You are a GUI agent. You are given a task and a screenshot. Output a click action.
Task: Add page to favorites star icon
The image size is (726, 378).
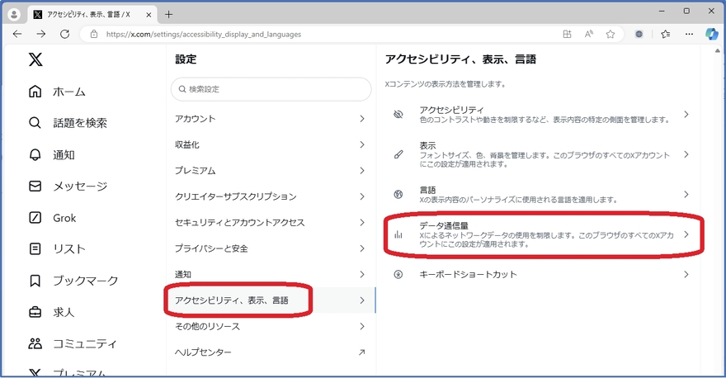tap(610, 34)
